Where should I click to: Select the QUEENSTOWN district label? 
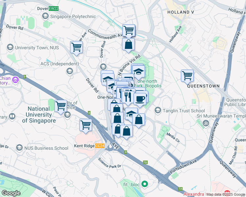click(203, 86)
